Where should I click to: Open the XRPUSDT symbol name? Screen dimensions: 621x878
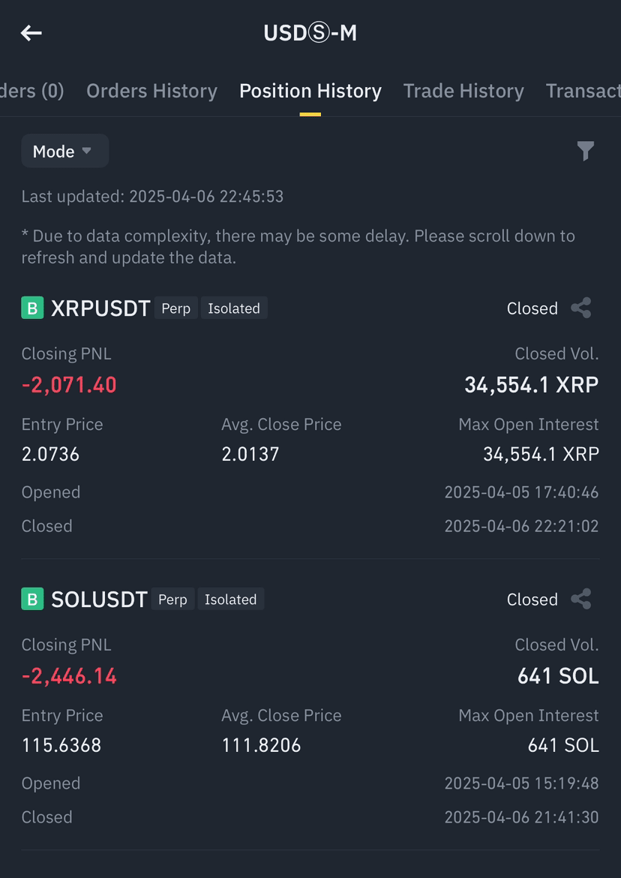pos(100,308)
